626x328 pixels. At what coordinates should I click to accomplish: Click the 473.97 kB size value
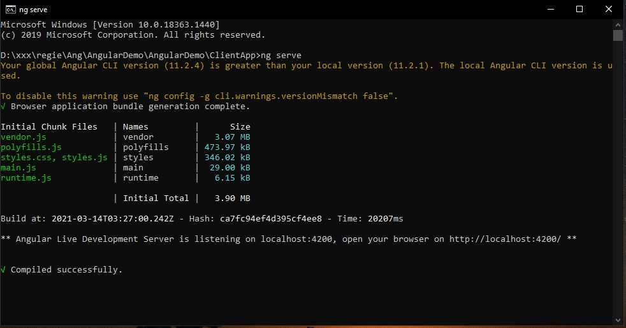coord(227,147)
